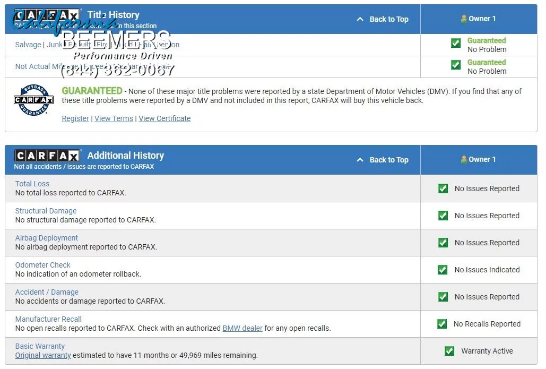Open the BMW dealer link
The height and width of the screenshot is (369, 546).
[x=242, y=328]
